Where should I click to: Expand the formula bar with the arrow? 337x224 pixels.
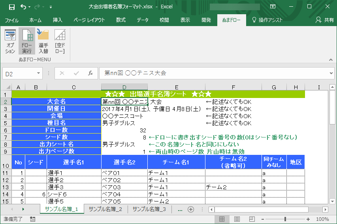click(x=331, y=73)
